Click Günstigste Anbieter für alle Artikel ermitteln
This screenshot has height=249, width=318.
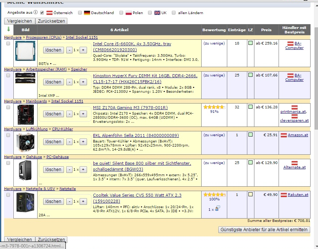click(x=264, y=230)
